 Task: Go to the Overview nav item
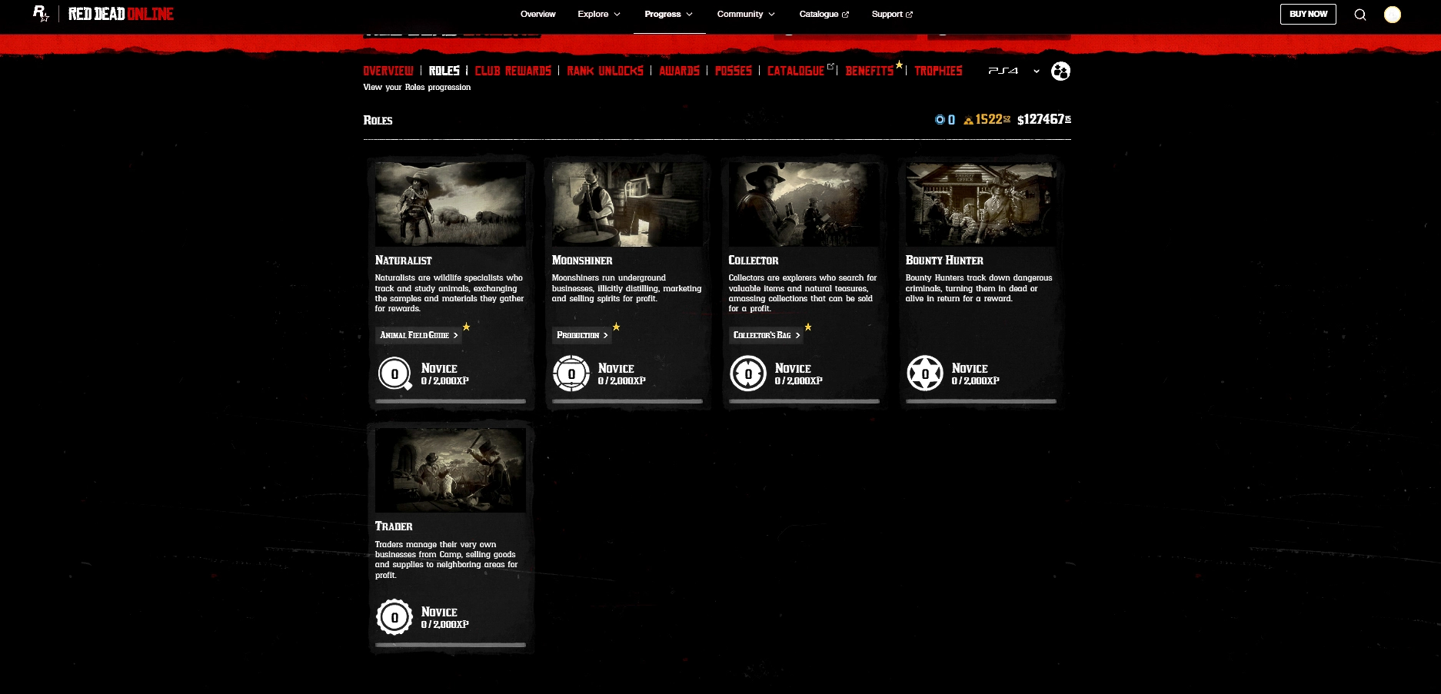coord(537,14)
